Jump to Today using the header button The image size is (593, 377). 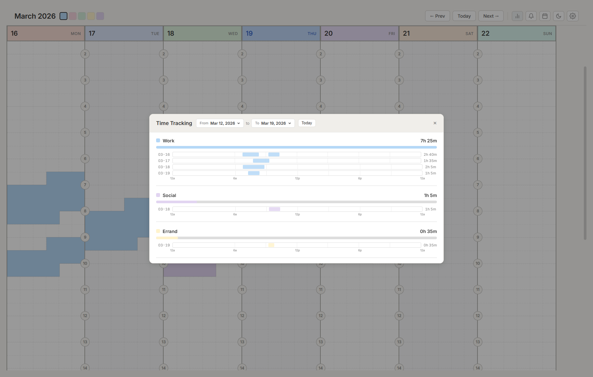coord(464,16)
